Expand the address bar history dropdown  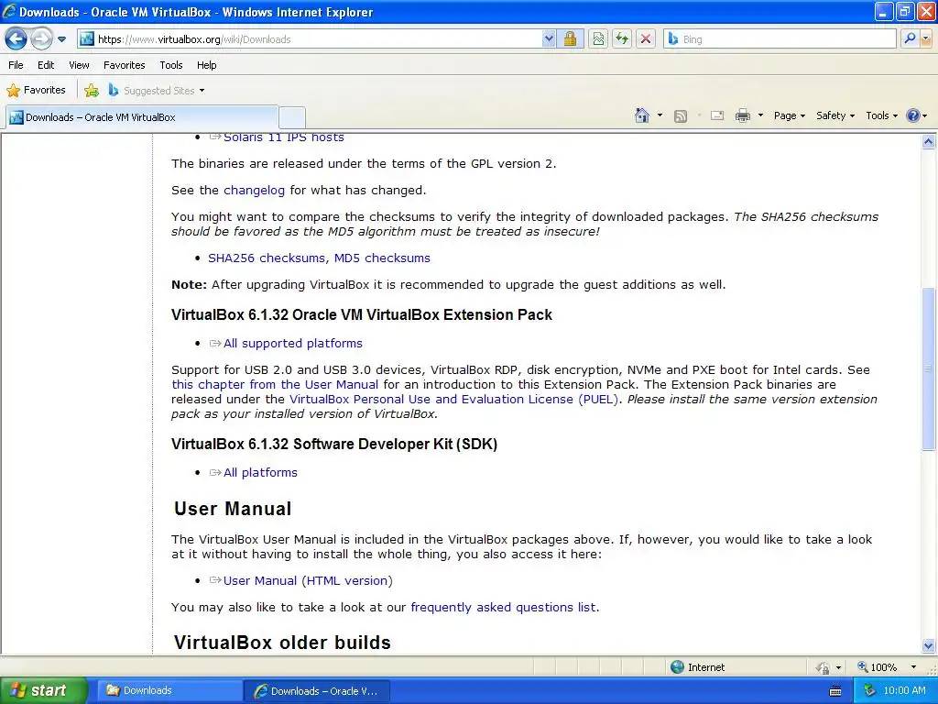pyautogui.click(x=549, y=39)
